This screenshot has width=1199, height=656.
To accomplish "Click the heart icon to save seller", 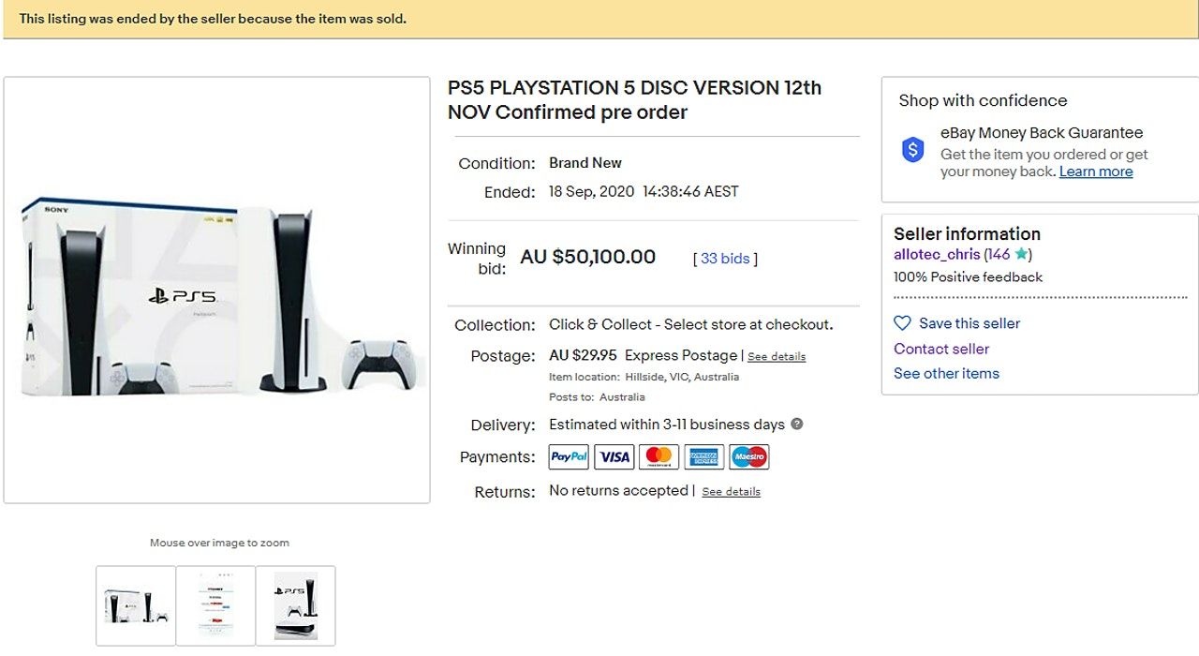I will click(902, 323).
